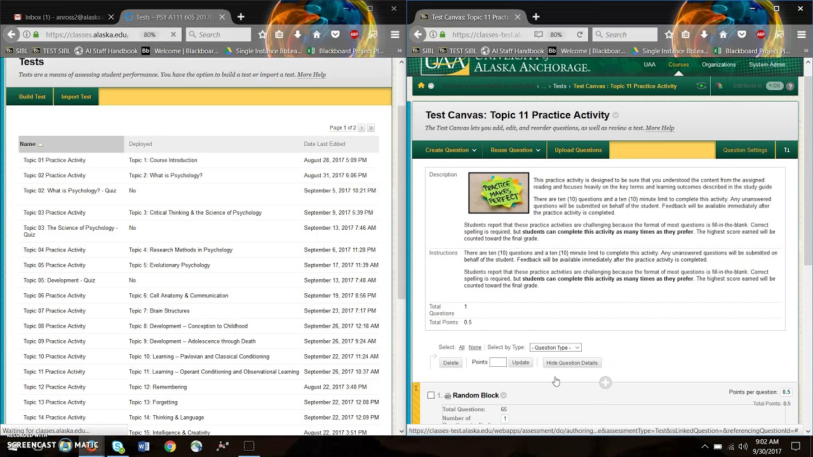The width and height of the screenshot is (813, 457).
Task: Open Chrome from the taskbar
Action: 170,446
